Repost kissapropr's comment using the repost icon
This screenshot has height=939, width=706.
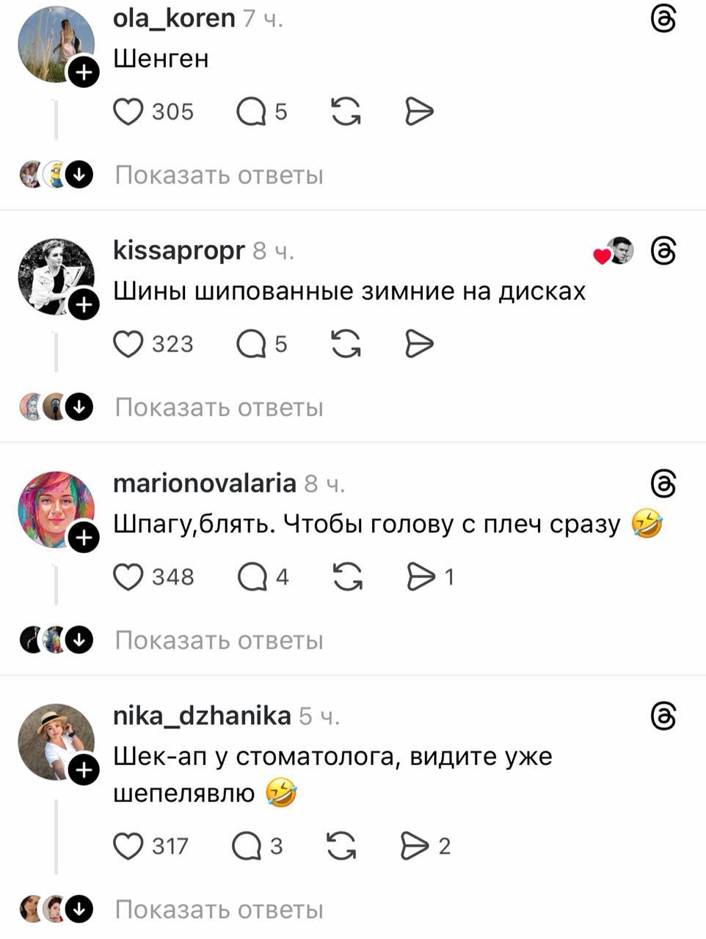[346, 344]
